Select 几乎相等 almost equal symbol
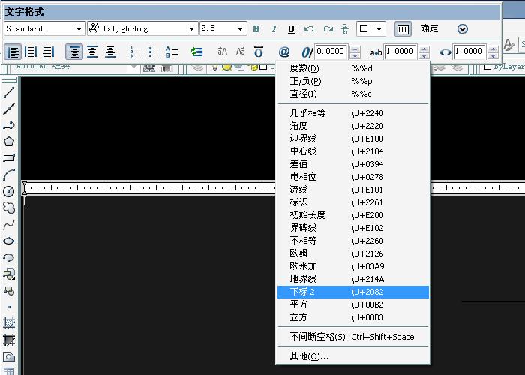 coord(353,113)
